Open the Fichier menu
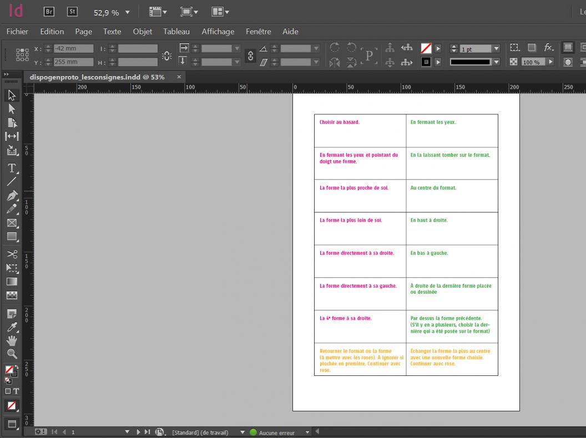Image resolution: width=586 pixels, height=438 pixels. point(17,32)
